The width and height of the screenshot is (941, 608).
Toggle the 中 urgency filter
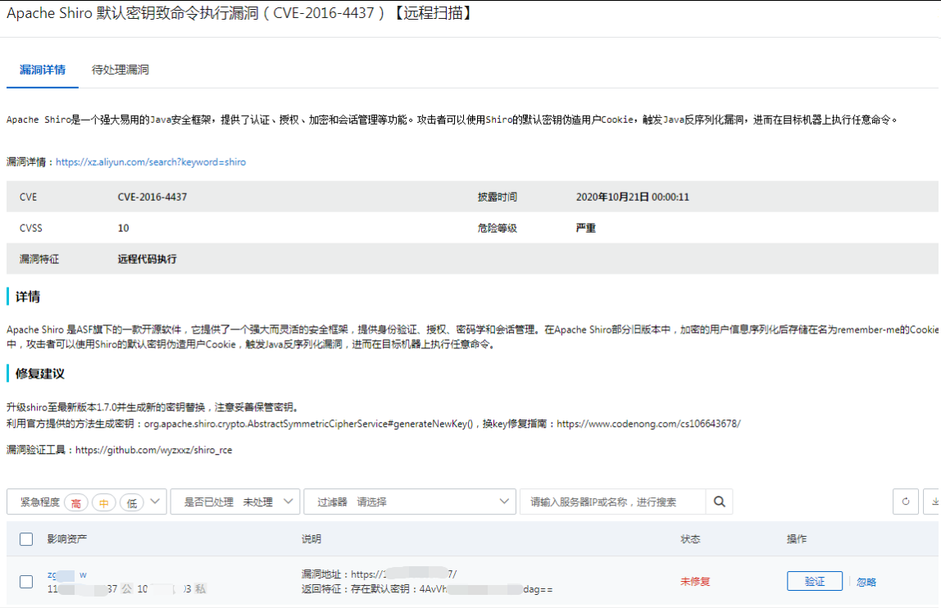coord(104,503)
